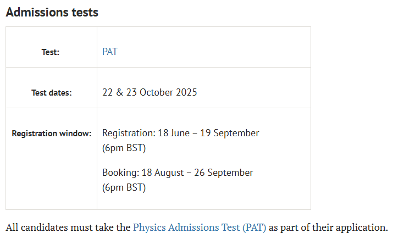Click the '22 & 23 October' date text
393x239 pixels.
[x=137, y=92]
